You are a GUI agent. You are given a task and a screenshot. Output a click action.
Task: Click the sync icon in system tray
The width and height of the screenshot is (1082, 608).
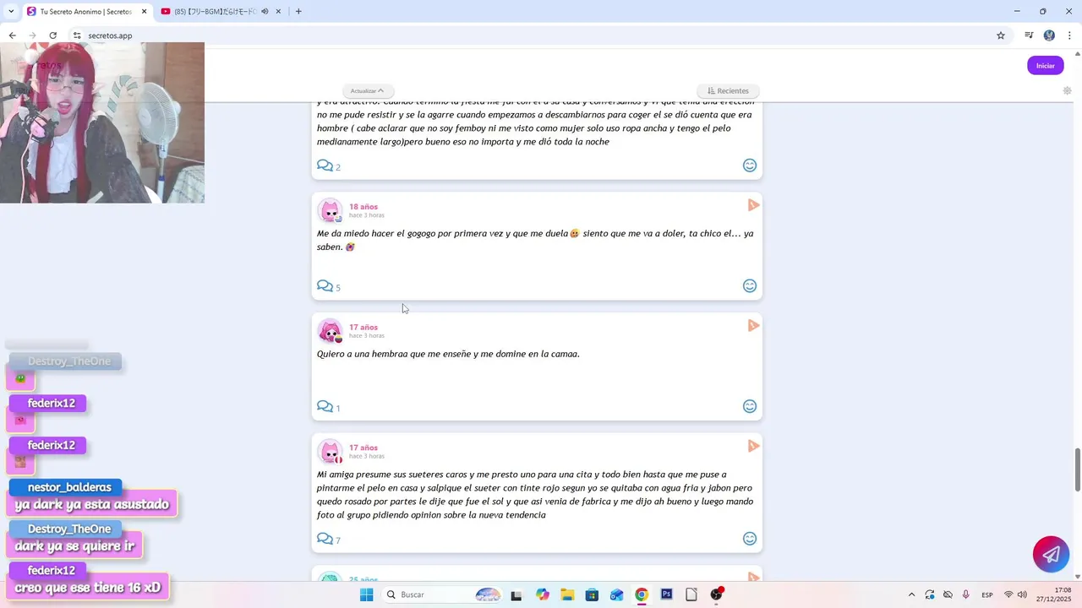click(x=930, y=594)
